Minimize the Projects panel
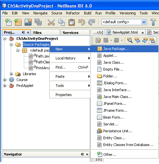The height and width of the screenshot is (164, 159). 23,32
